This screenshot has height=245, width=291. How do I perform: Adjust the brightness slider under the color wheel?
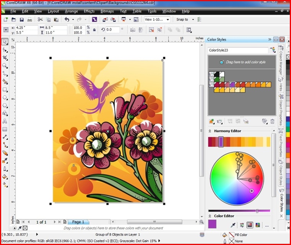pyautogui.click(x=257, y=211)
